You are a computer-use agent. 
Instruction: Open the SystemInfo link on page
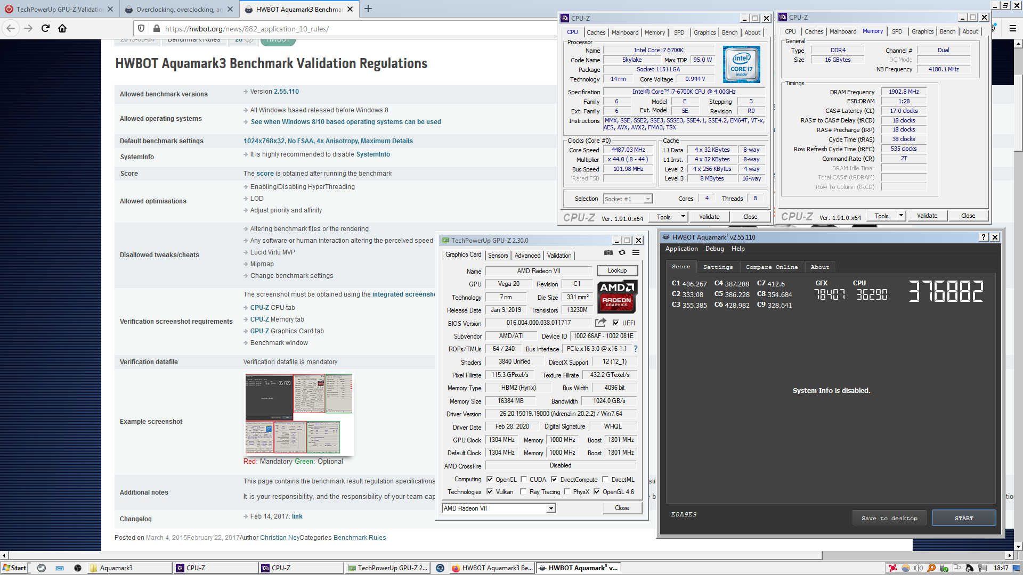373,154
